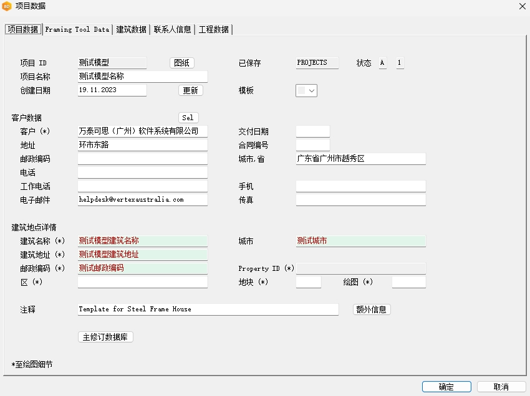Click the 电子邮件 field with helpdesk address
The width and height of the screenshot is (530, 396).
143,200
